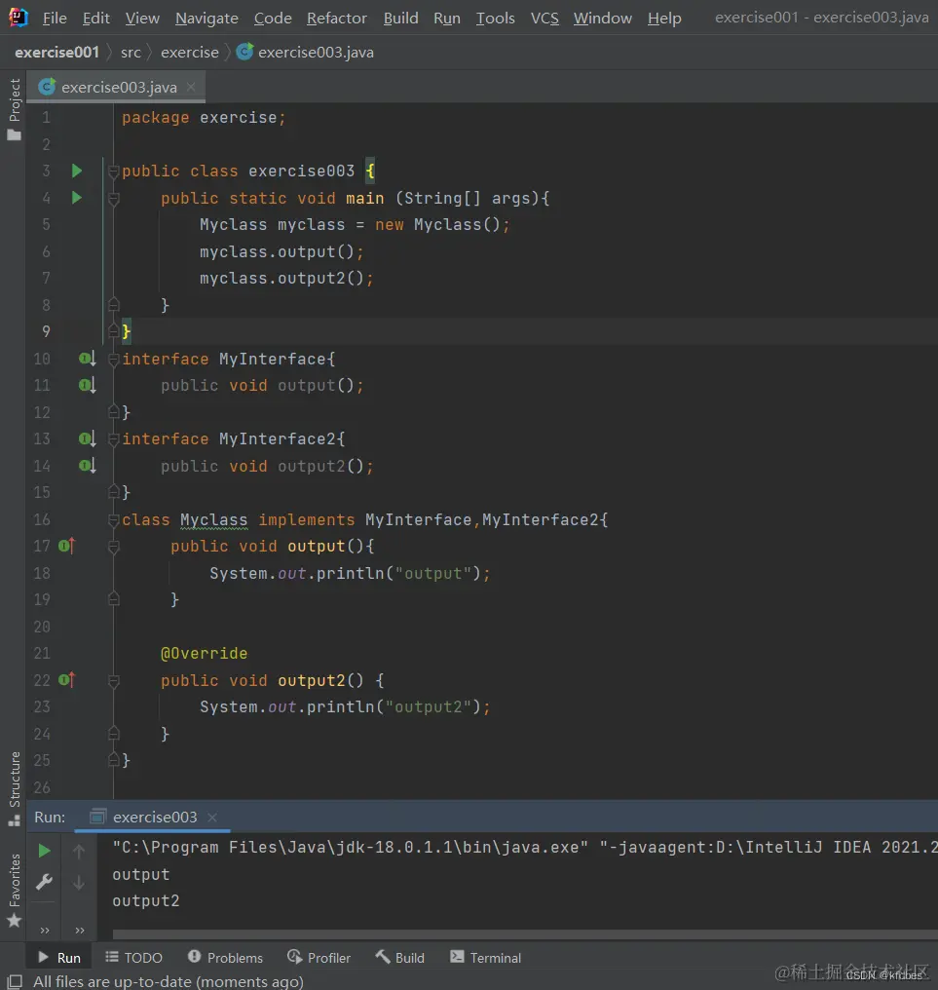The image size is (938, 990).
Task: Open the Problems tool window
Action: pyautogui.click(x=225, y=958)
